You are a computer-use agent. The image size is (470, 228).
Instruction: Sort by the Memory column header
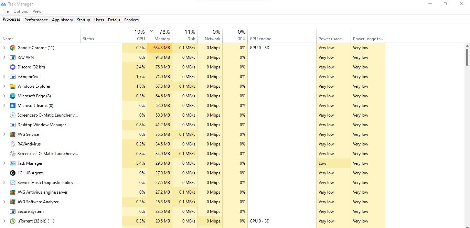coord(160,35)
